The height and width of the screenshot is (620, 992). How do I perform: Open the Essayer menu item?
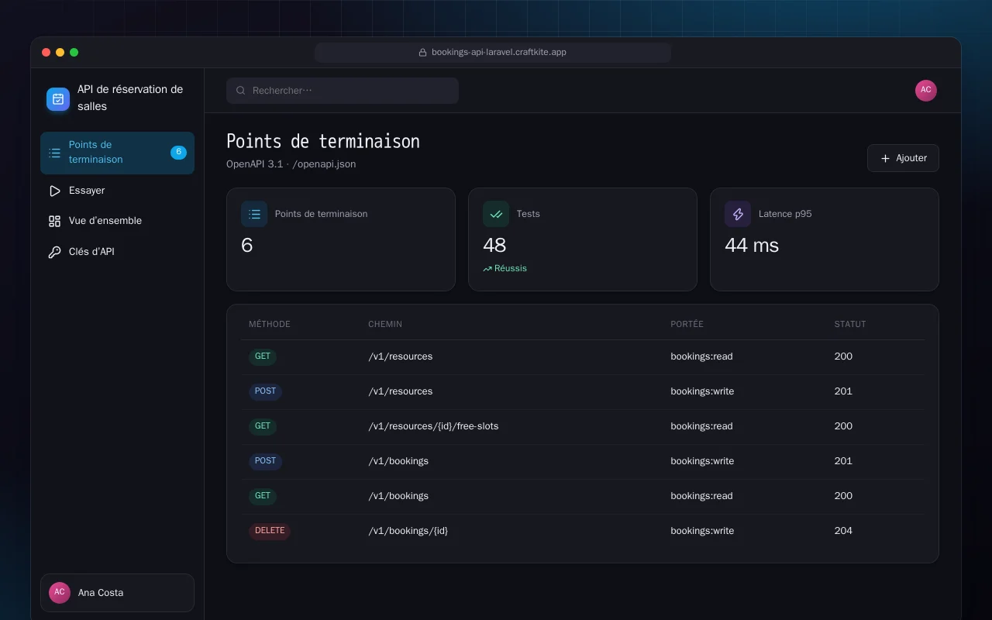coord(117,191)
